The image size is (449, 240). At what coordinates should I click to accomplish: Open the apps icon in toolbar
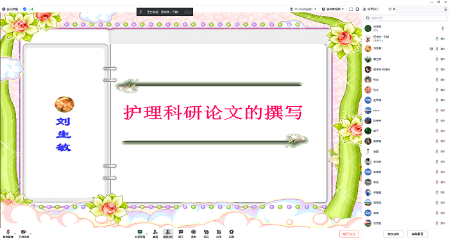(x=219, y=234)
